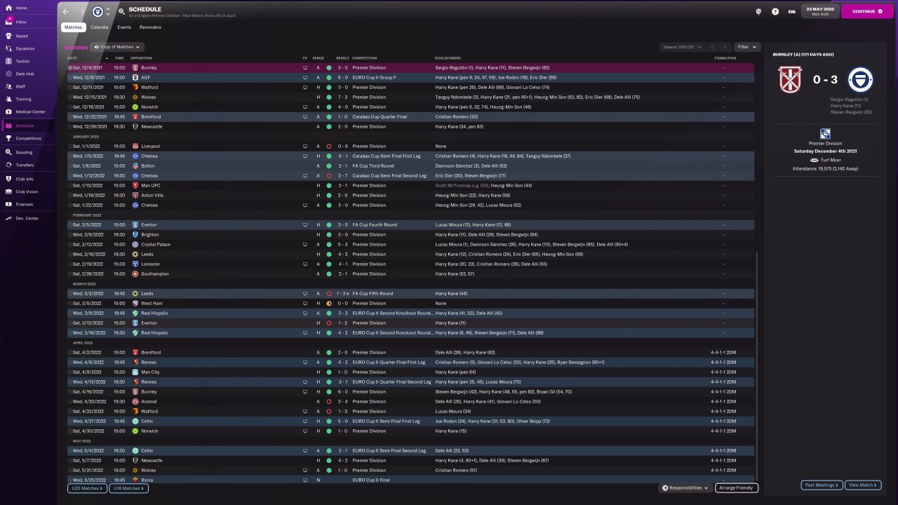Viewport: 898px width, 505px height.
Task: Open the FM menu icon
Action: point(792,11)
